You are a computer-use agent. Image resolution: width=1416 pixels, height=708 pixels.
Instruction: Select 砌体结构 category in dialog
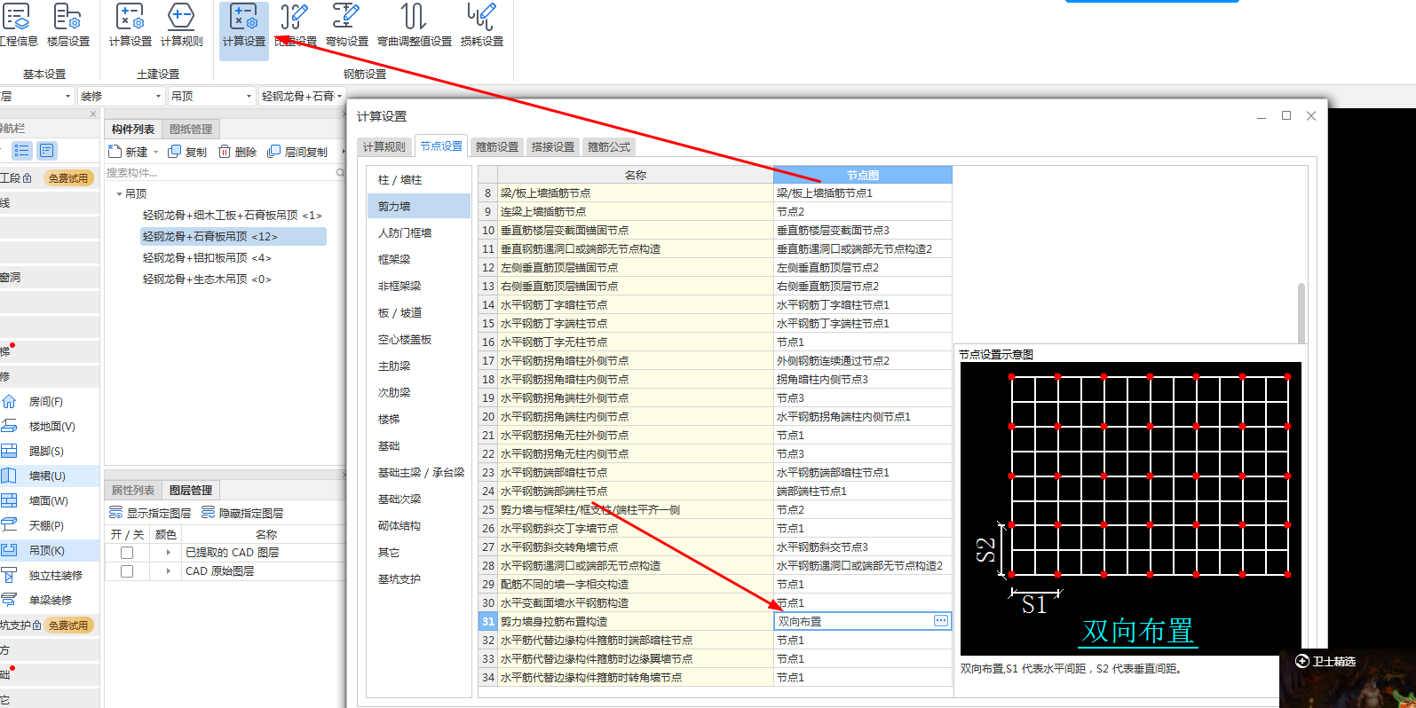coord(418,525)
